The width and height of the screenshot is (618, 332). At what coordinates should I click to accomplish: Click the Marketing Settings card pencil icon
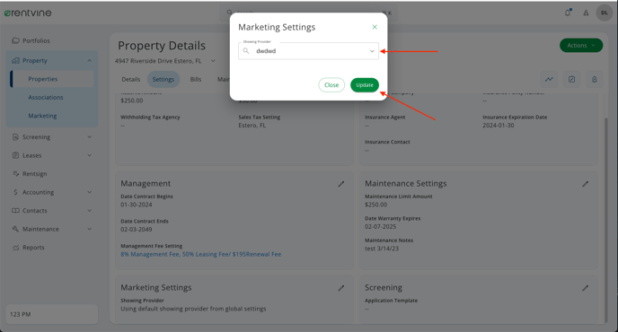[341, 288]
